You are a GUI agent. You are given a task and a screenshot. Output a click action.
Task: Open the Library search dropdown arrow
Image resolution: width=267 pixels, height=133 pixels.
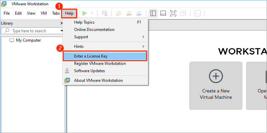pyautogui.click(x=62, y=31)
